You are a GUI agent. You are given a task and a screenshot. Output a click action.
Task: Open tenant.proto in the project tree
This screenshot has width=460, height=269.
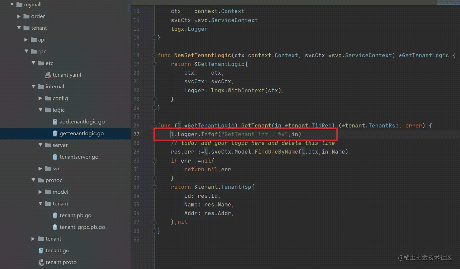point(61,262)
